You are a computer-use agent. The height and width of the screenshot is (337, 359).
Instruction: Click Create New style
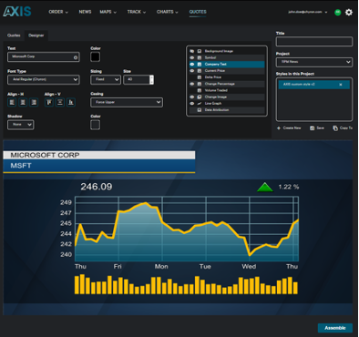pos(289,128)
